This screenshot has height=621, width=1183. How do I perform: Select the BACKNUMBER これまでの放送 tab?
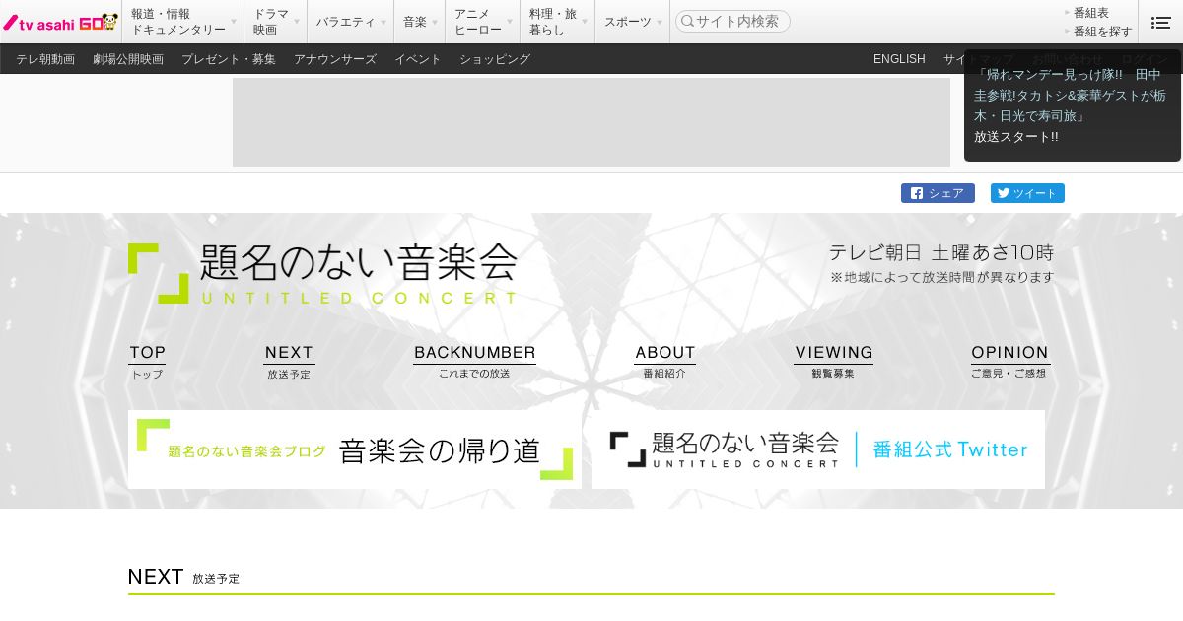click(x=474, y=362)
